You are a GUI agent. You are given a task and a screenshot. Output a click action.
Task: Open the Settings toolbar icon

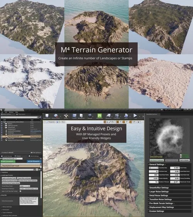click(90, 116)
